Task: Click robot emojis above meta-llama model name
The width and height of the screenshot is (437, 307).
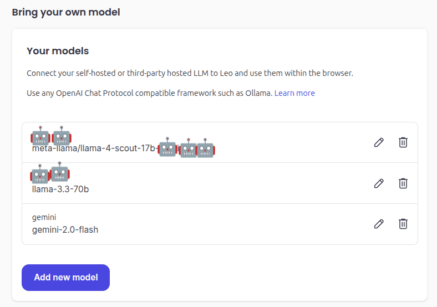Action: 51,136
